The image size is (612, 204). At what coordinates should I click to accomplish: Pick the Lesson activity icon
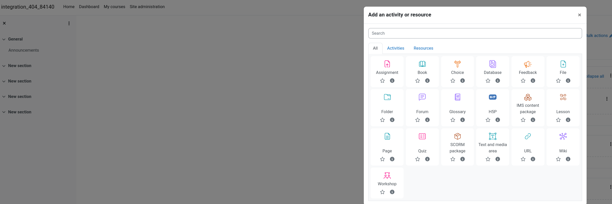[563, 97]
